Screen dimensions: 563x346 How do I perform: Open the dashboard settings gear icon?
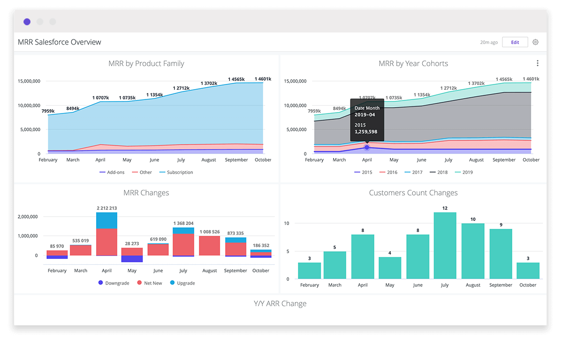click(535, 42)
